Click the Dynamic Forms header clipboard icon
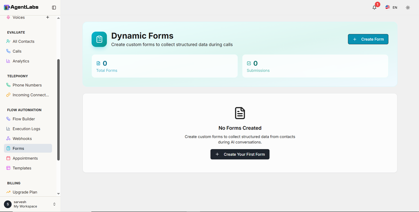Screen dimensions: 419x212 click(x=99, y=39)
